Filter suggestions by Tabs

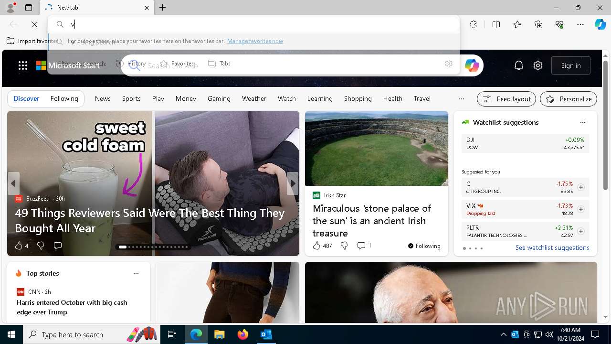[219, 64]
